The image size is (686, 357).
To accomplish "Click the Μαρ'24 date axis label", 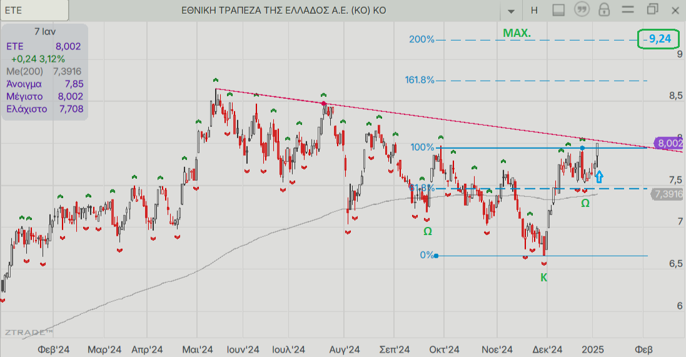I will (x=104, y=349).
